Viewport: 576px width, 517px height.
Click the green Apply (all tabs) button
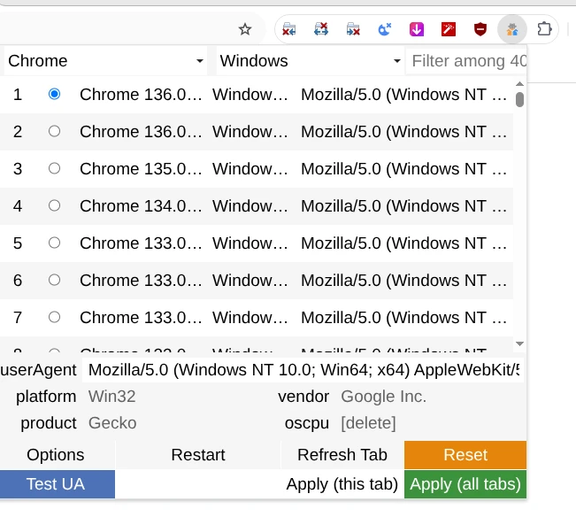465,484
